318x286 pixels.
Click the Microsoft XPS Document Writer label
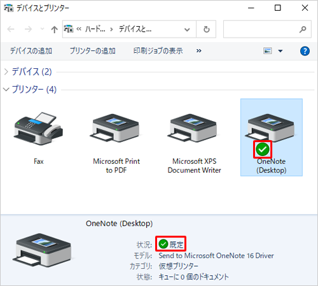tap(194, 166)
